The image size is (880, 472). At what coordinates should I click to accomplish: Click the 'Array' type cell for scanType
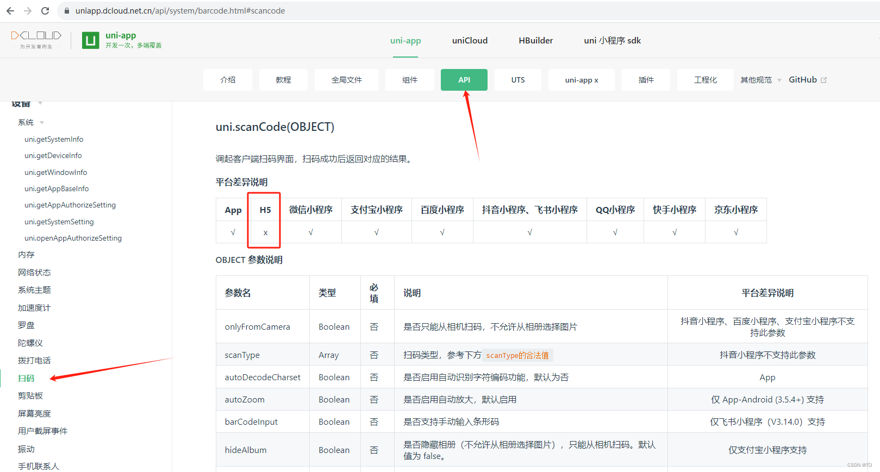click(x=335, y=355)
